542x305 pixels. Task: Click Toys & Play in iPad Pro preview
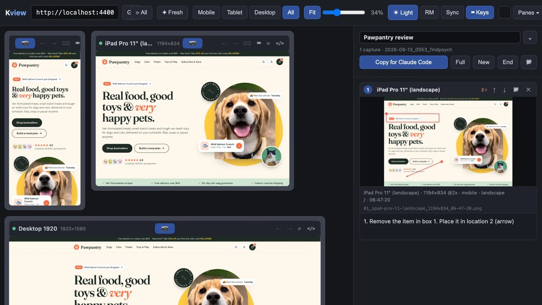[x=171, y=62]
